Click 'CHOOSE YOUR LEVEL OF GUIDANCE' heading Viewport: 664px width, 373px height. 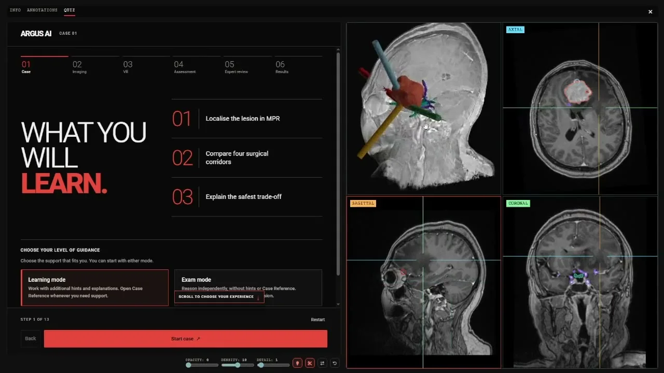[x=60, y=250]
